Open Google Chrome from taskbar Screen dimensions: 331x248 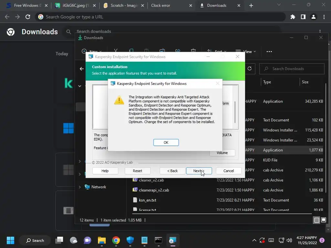[116, 240]
